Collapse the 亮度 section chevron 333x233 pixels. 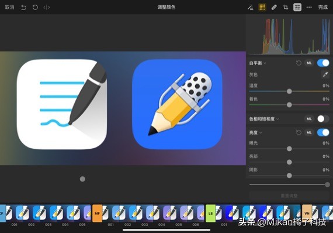pos(261,133)
